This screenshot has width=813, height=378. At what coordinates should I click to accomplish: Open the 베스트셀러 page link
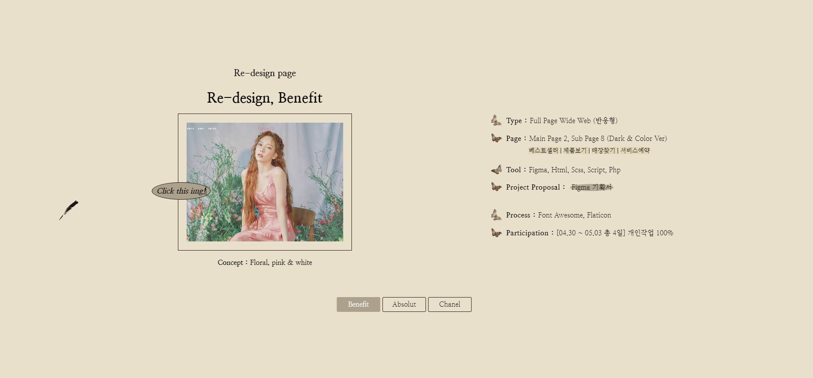[543, 151]
